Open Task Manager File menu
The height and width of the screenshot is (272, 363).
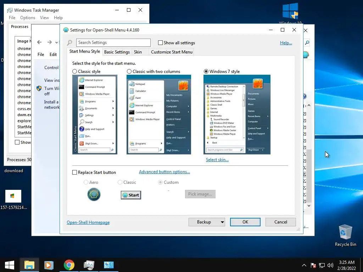pos(12,18)
